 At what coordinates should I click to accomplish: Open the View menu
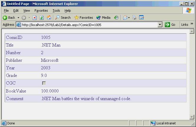click(27, 11)
